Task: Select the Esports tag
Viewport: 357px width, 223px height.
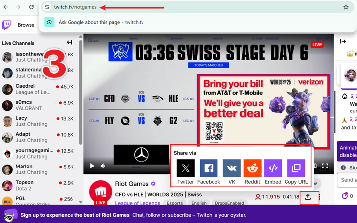Action: (175, 203)
